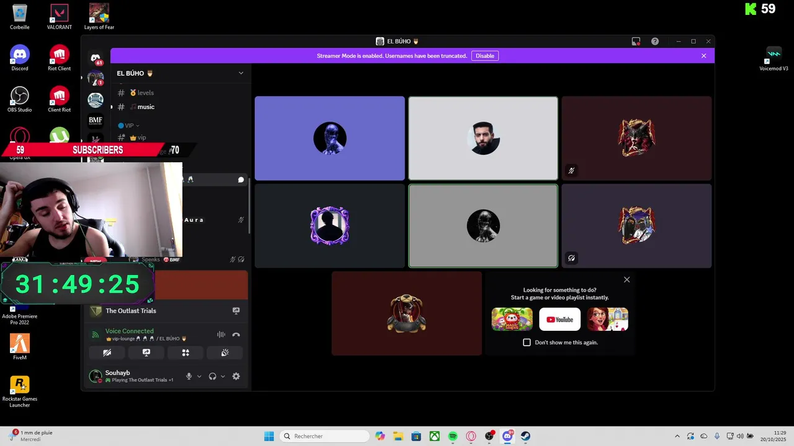Select the BMF server in sidebar

96,120
